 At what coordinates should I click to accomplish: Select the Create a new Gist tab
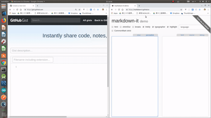[x=22, y=6]
